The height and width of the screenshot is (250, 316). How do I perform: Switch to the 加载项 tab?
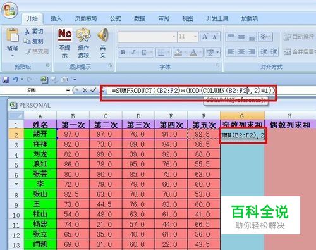click(x=250, y=18)
